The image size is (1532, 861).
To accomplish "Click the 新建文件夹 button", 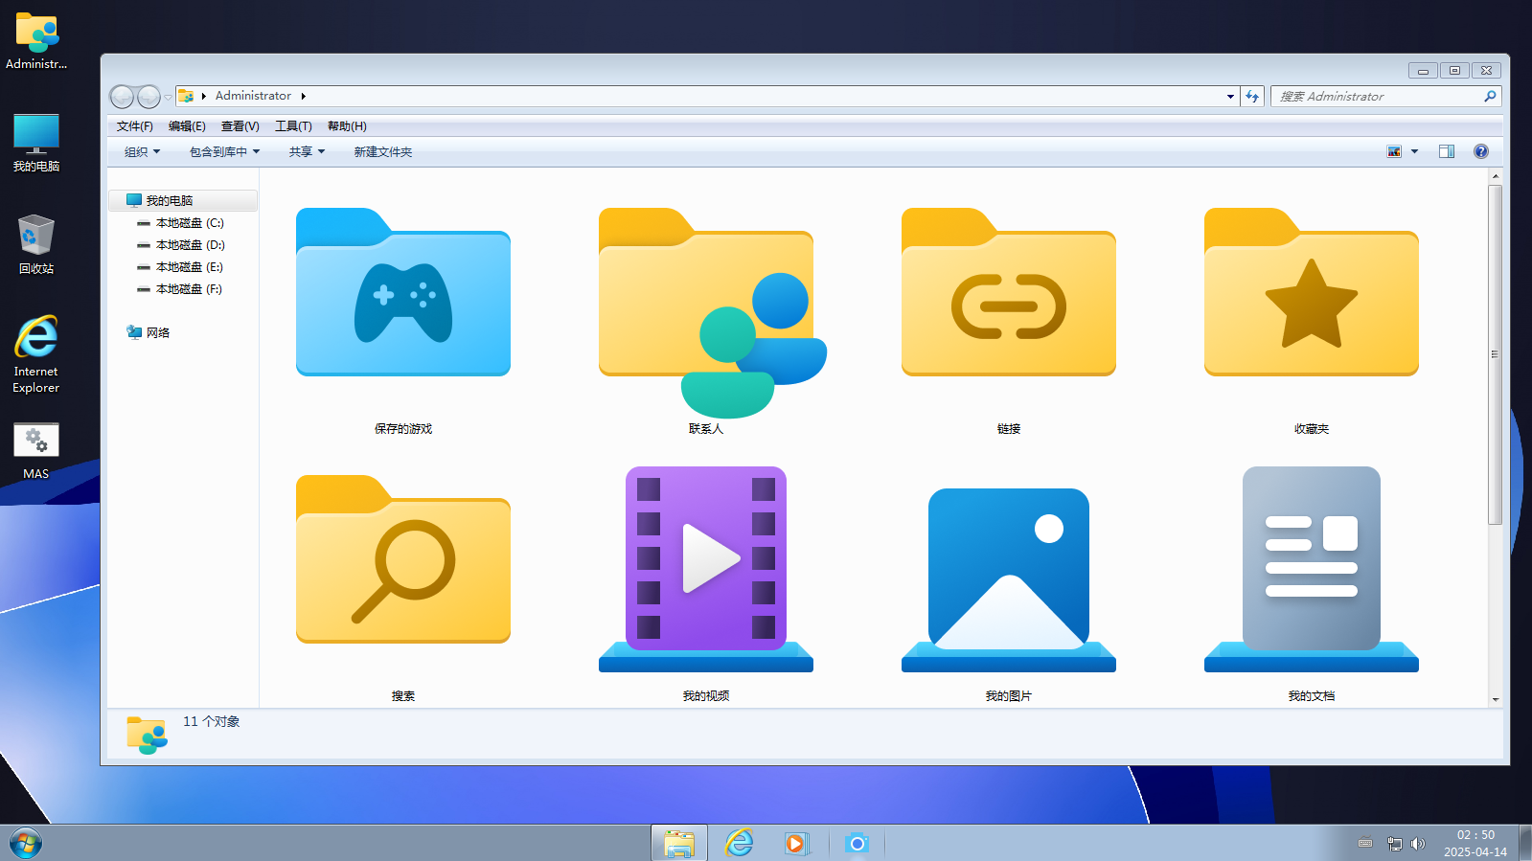I will click(383, 151).
